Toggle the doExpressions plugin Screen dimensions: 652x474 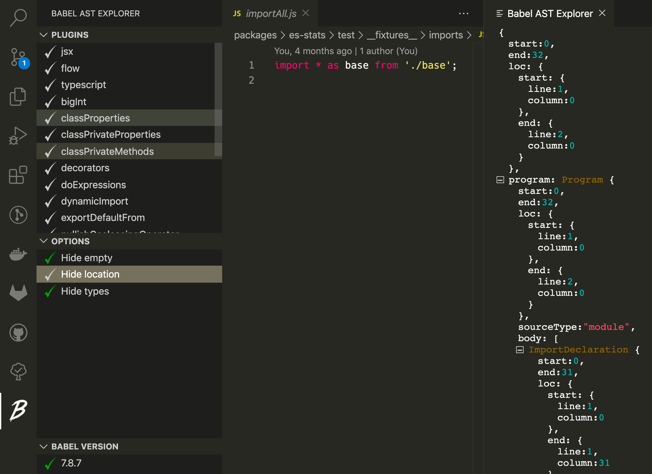[x=129, y=185]
